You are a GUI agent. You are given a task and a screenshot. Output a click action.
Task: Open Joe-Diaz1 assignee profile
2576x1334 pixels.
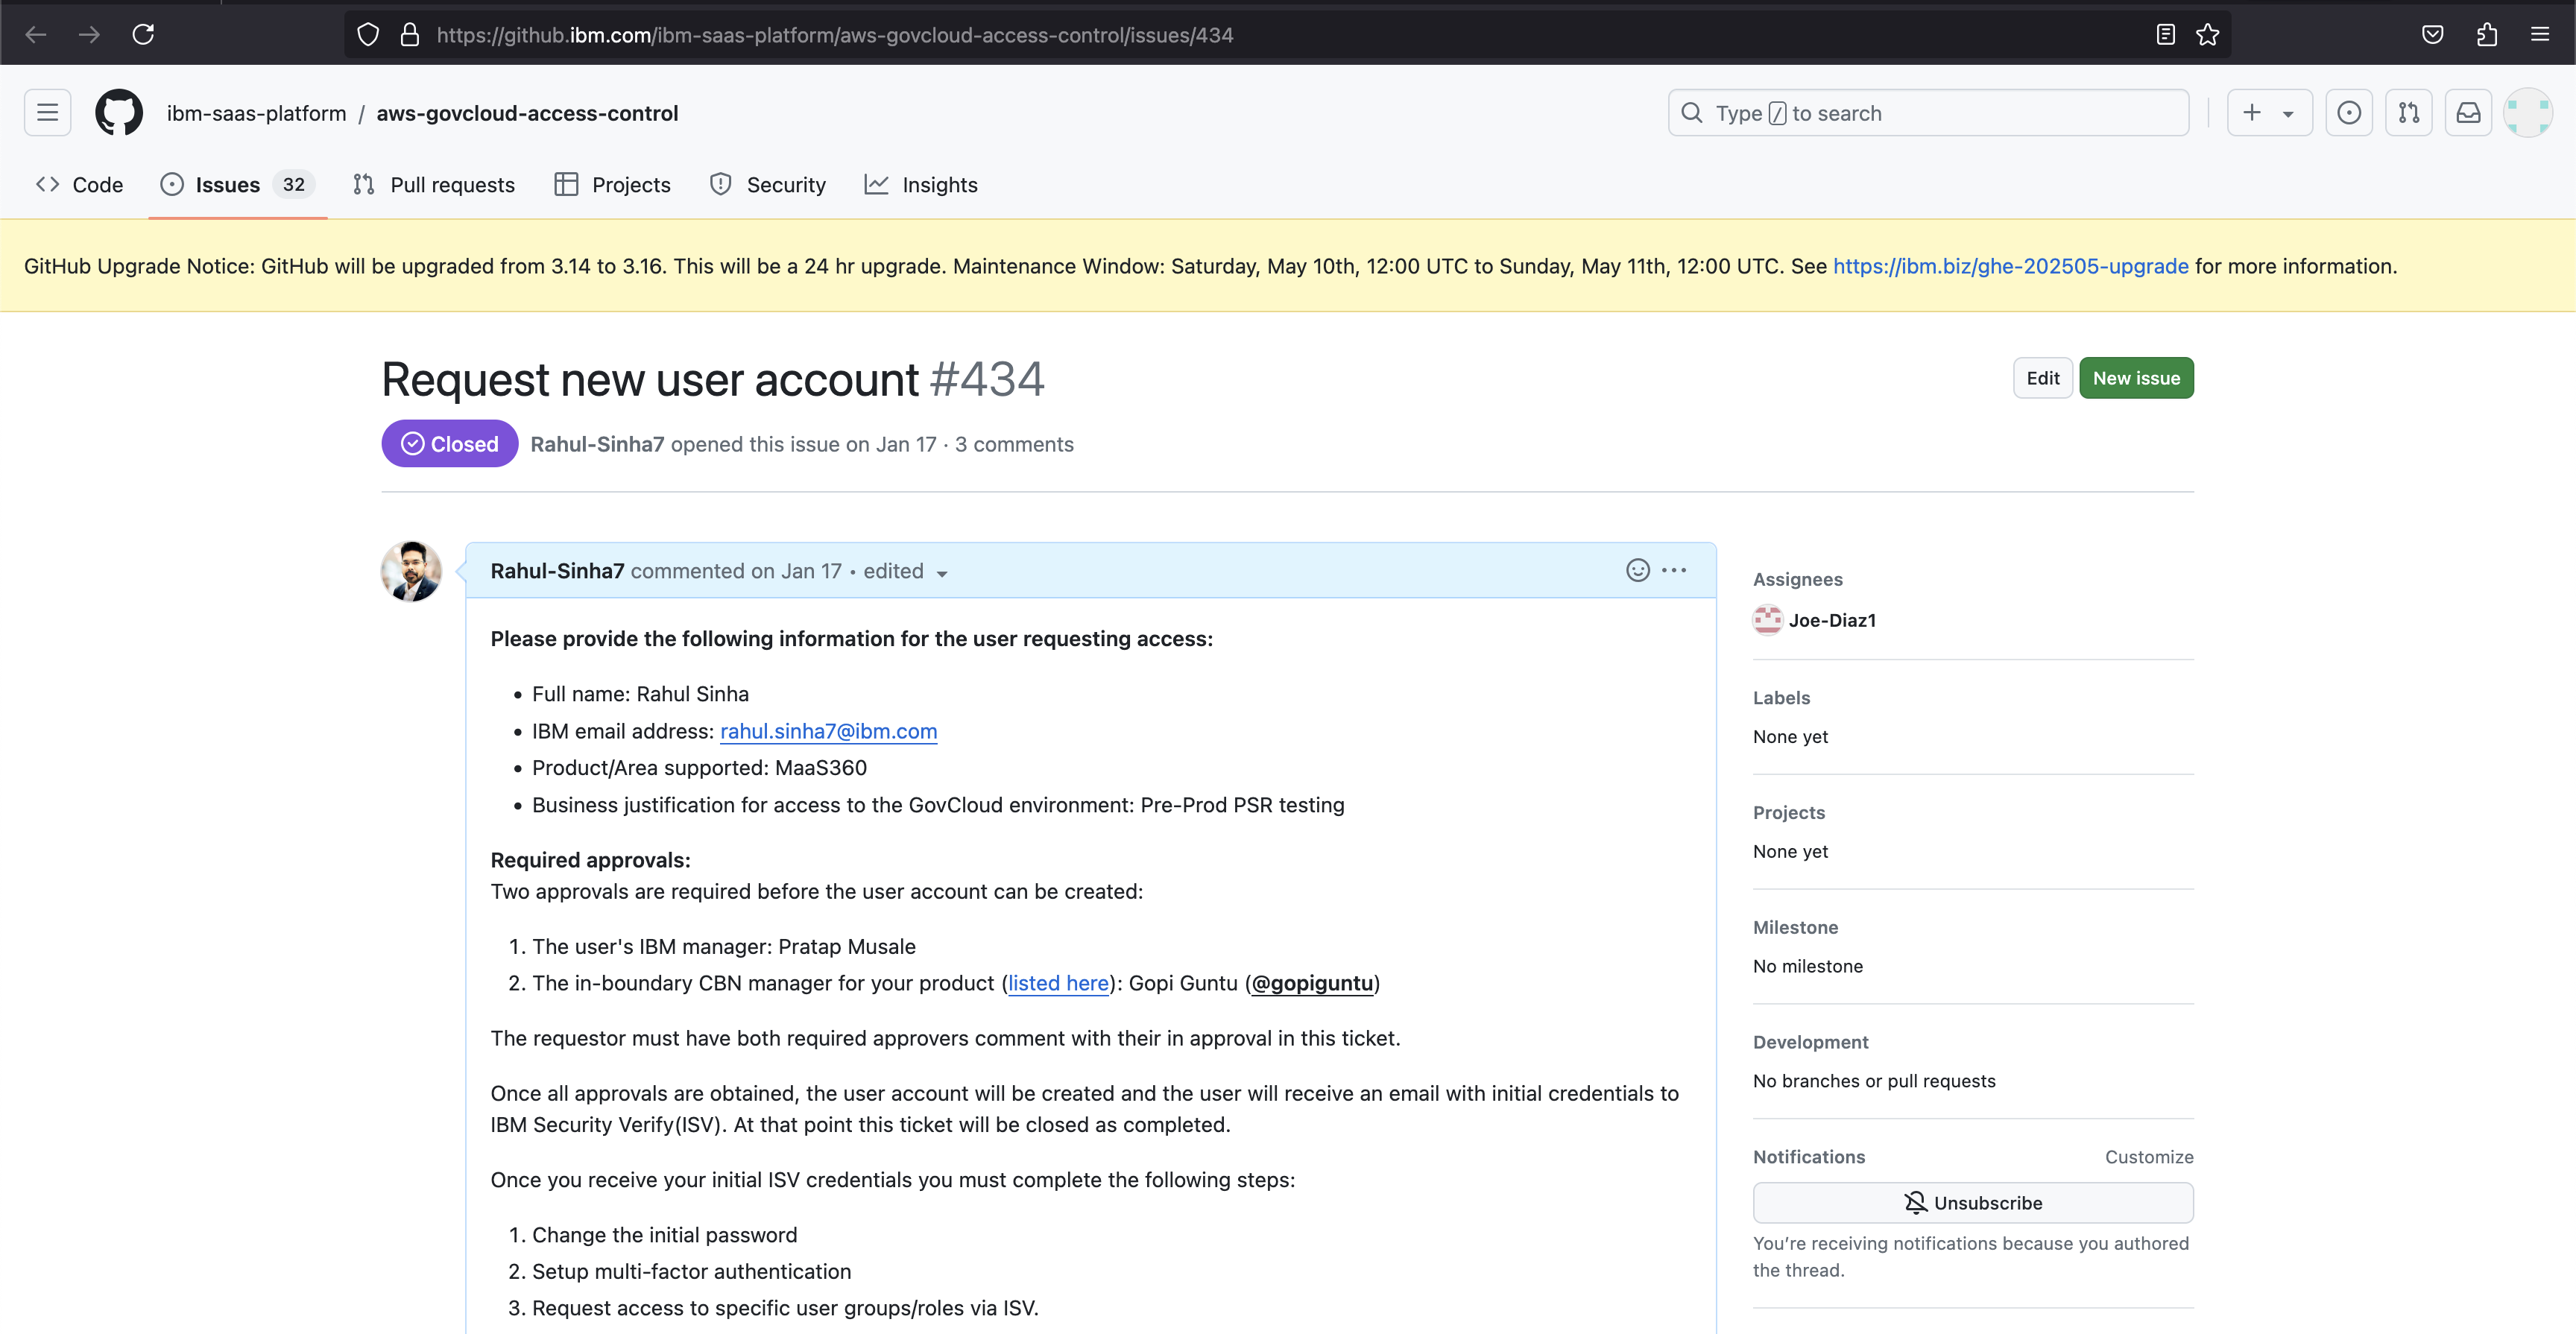[1832, 620]
